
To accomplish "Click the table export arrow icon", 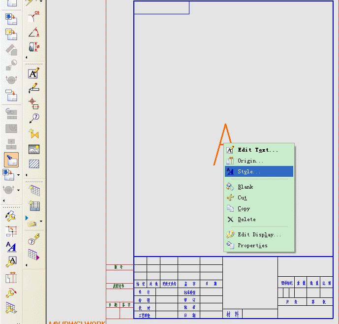I will (34, 255).
